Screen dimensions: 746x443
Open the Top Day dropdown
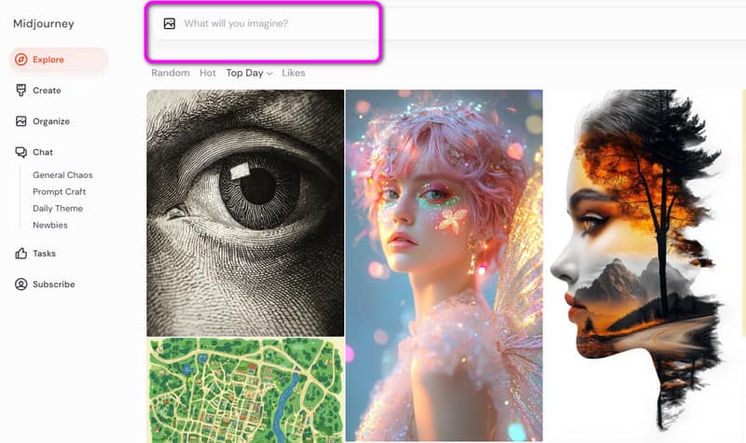pos(244,73)
